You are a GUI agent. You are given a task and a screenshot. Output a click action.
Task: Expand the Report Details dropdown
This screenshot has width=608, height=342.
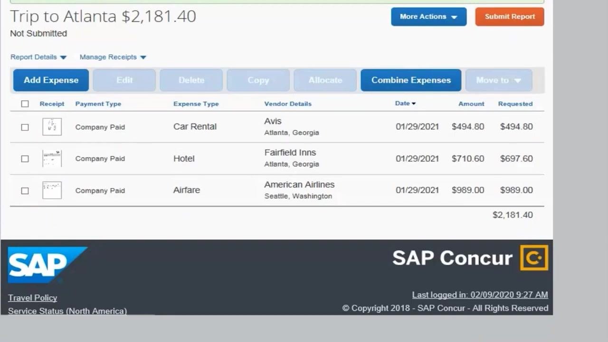[x=38, y=57]
